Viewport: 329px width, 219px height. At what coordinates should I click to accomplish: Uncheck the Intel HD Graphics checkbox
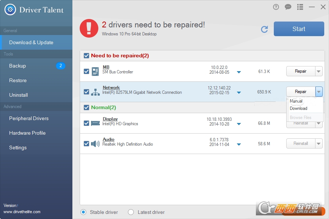[86, 123]
